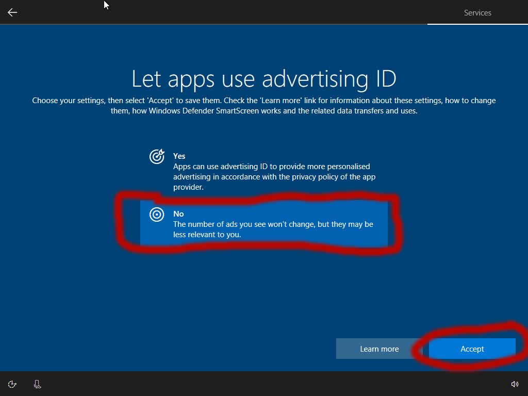Open the Learn more information button
The image size is (528, 396).
(x=379, y=349)
